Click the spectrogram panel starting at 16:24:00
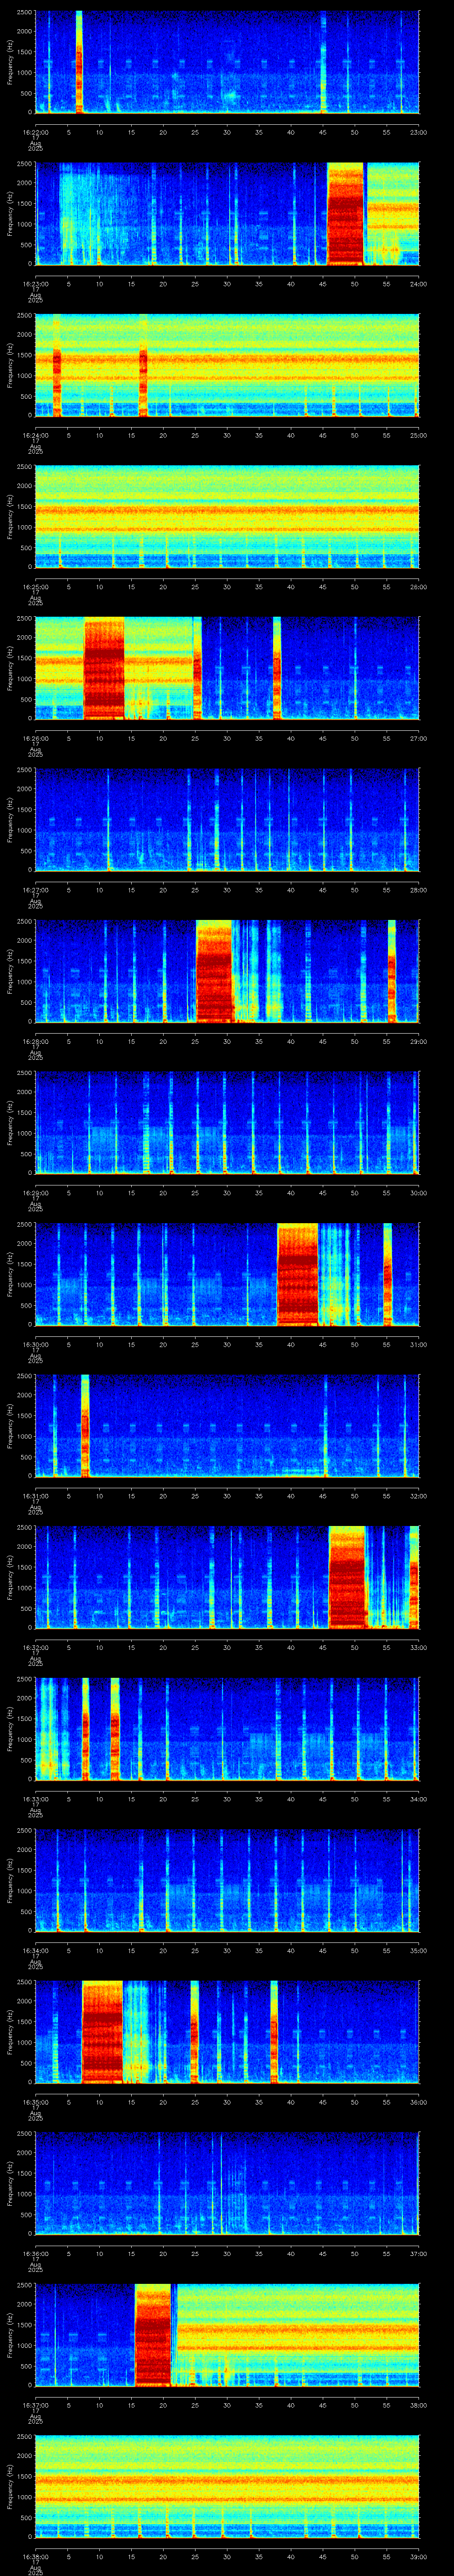This screenshot has height=2576, width=454. [x=227, y=365]
